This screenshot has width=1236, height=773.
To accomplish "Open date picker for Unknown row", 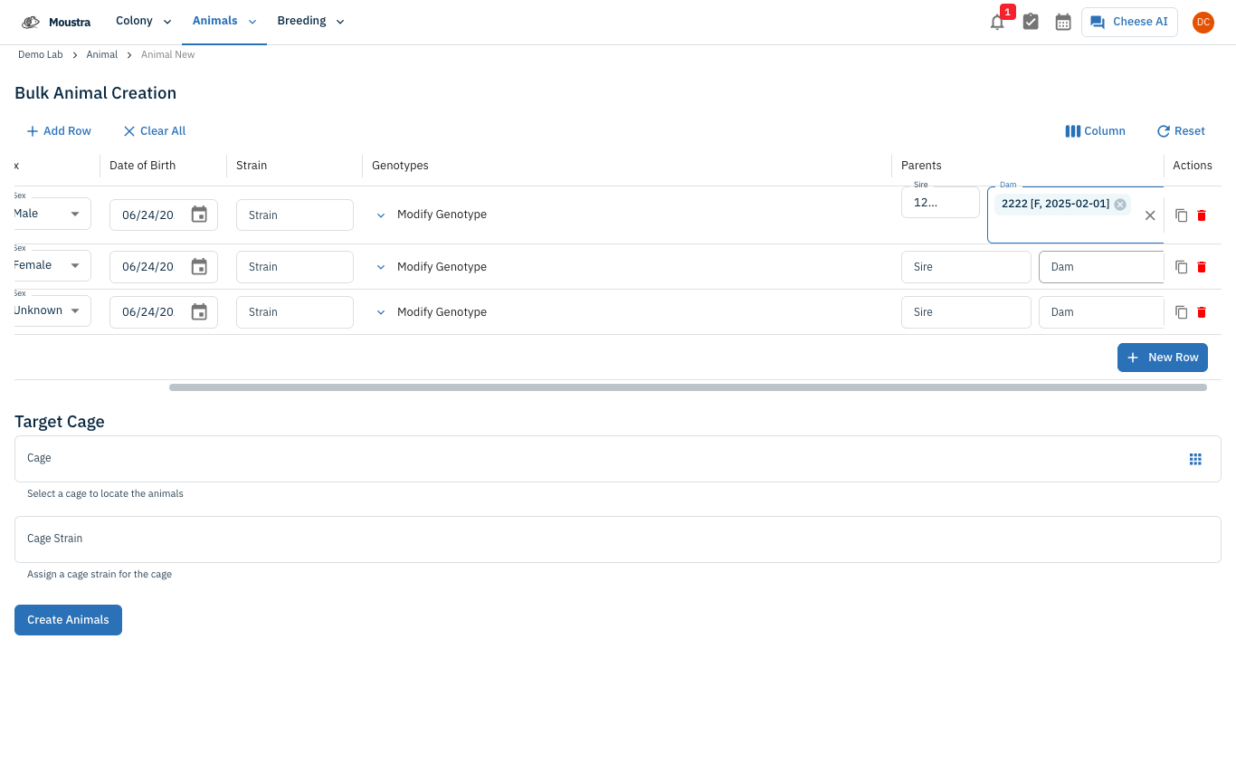I will point(199,312).
